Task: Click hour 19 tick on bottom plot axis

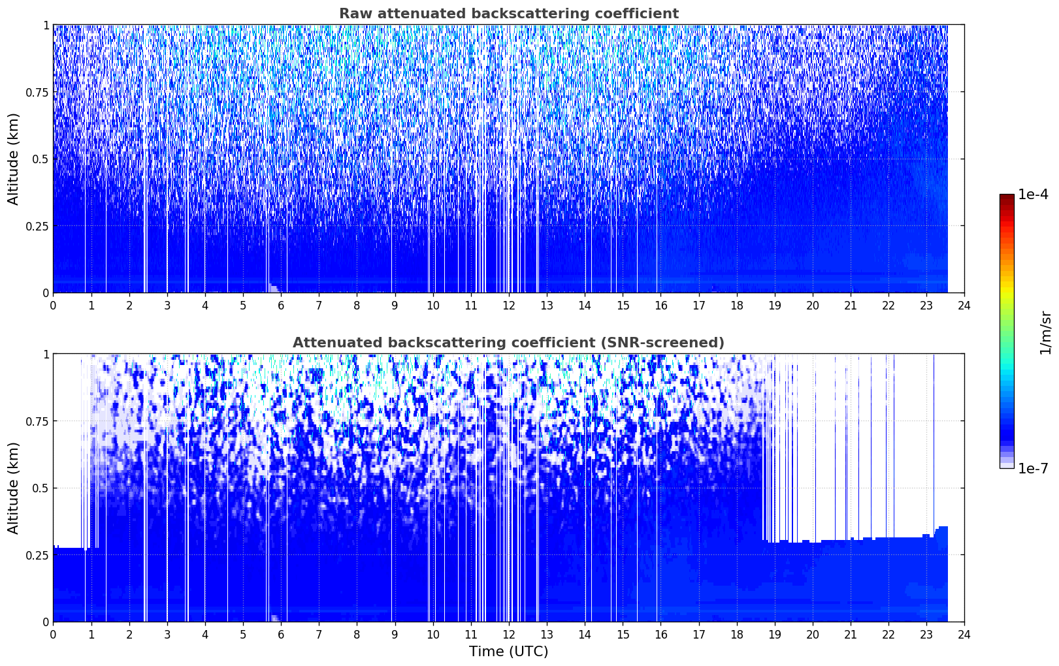Action: click(x=774, y=634)
